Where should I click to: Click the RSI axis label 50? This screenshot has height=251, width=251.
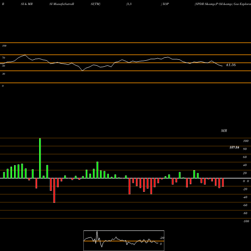click(x=4, y=66)
